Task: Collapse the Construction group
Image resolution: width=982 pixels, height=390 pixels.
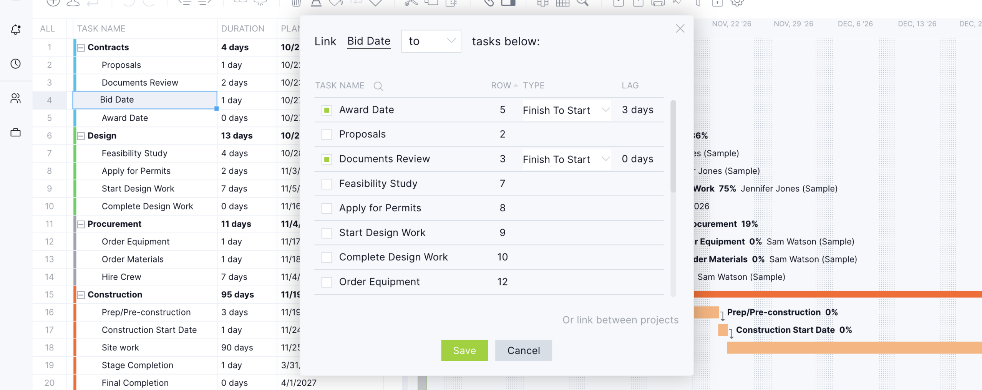Action: click(81, 295)
